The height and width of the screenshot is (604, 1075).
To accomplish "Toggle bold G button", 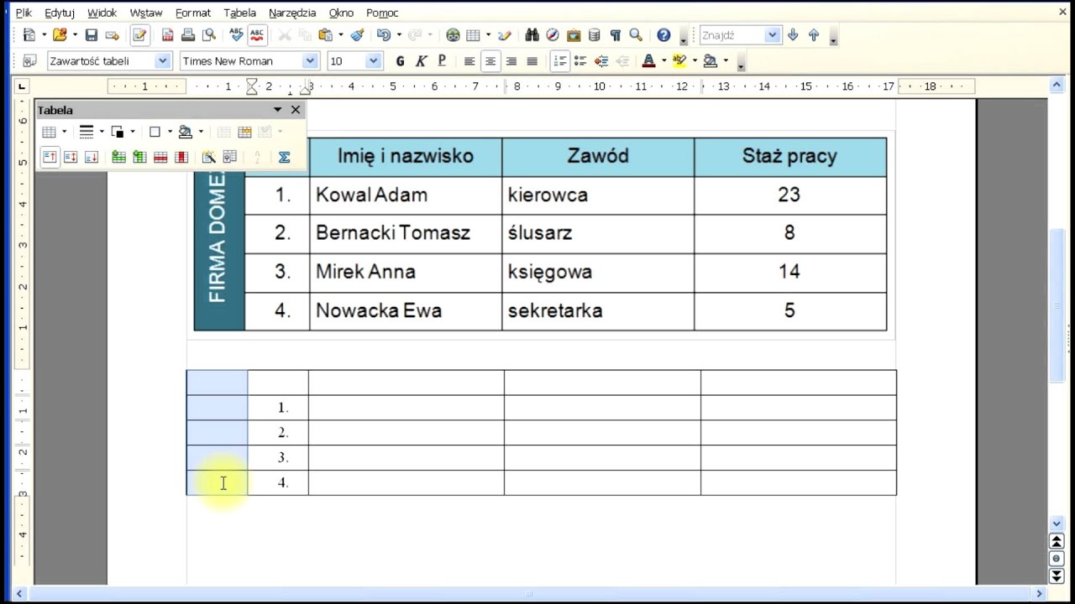I will pos(400,61).
